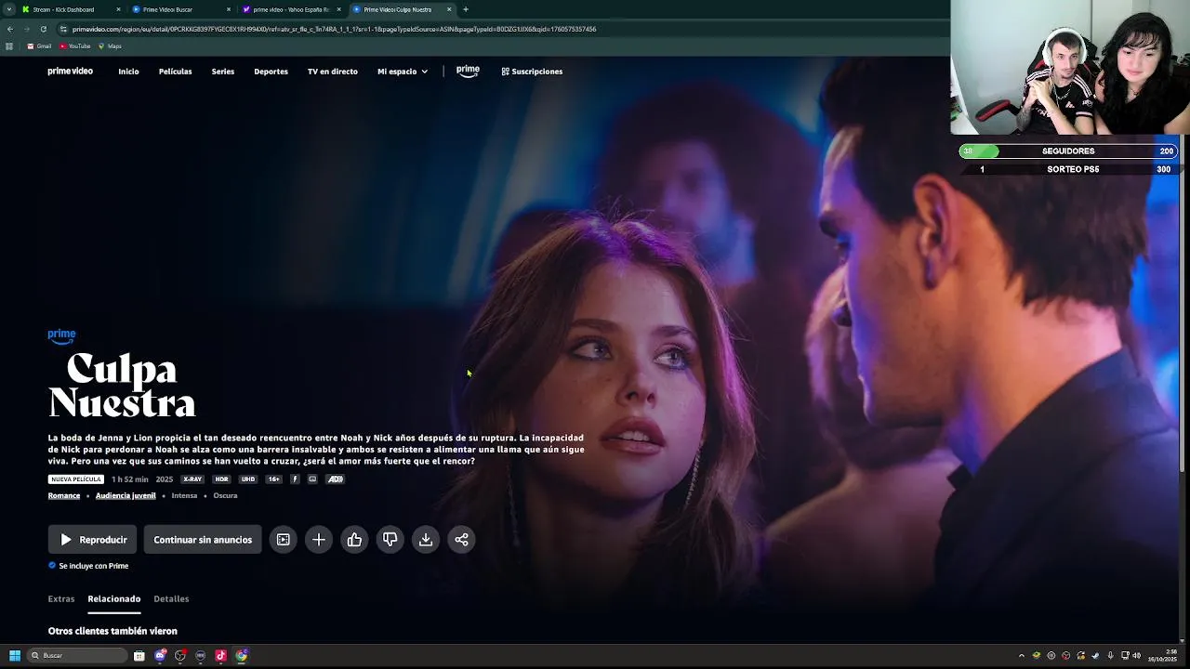Go to Inicio in Prime Video nav
The image size is (1190, 669).
128,72
